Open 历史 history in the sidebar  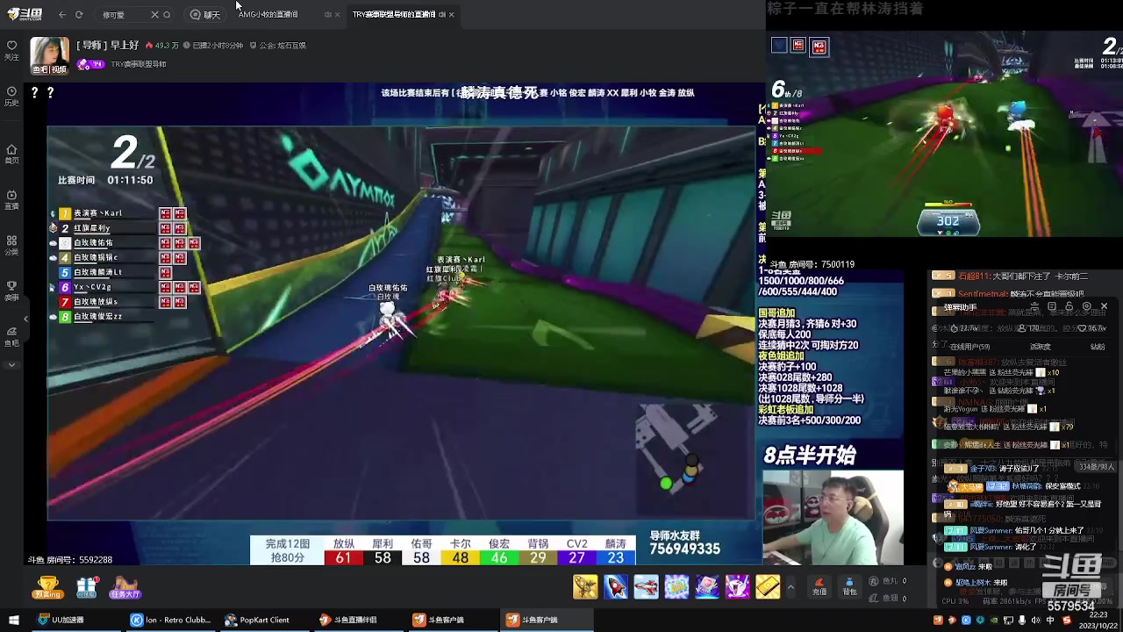(x=11, y=96)
